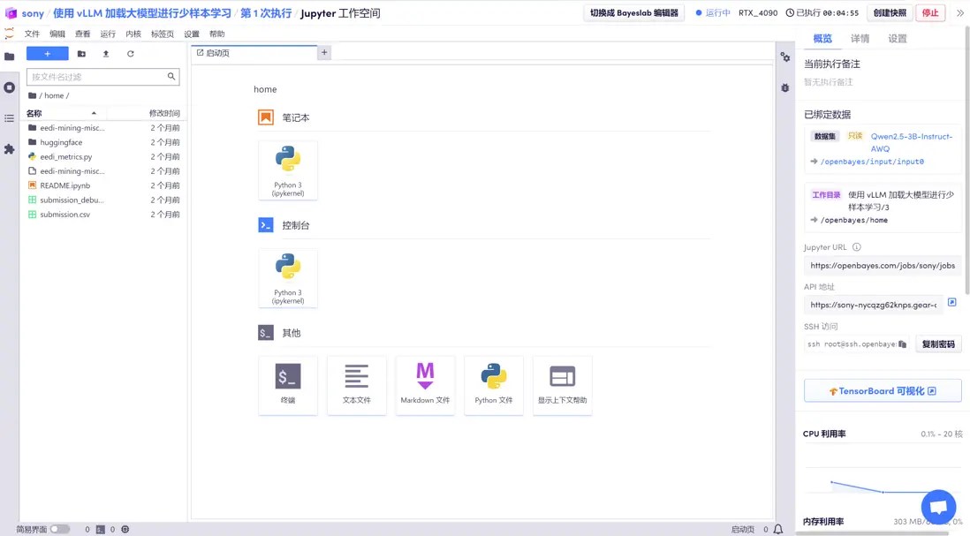
Task: Copy the SSH command icon
Action: [903, 344]
